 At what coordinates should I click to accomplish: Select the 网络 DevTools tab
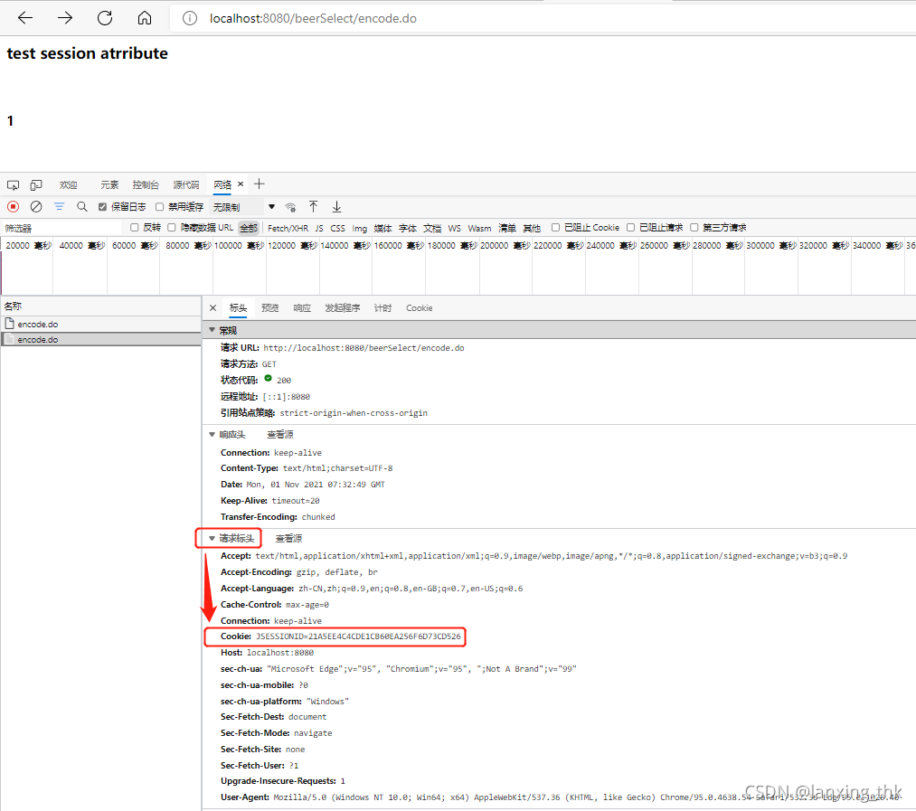click(x=222, y=184)
